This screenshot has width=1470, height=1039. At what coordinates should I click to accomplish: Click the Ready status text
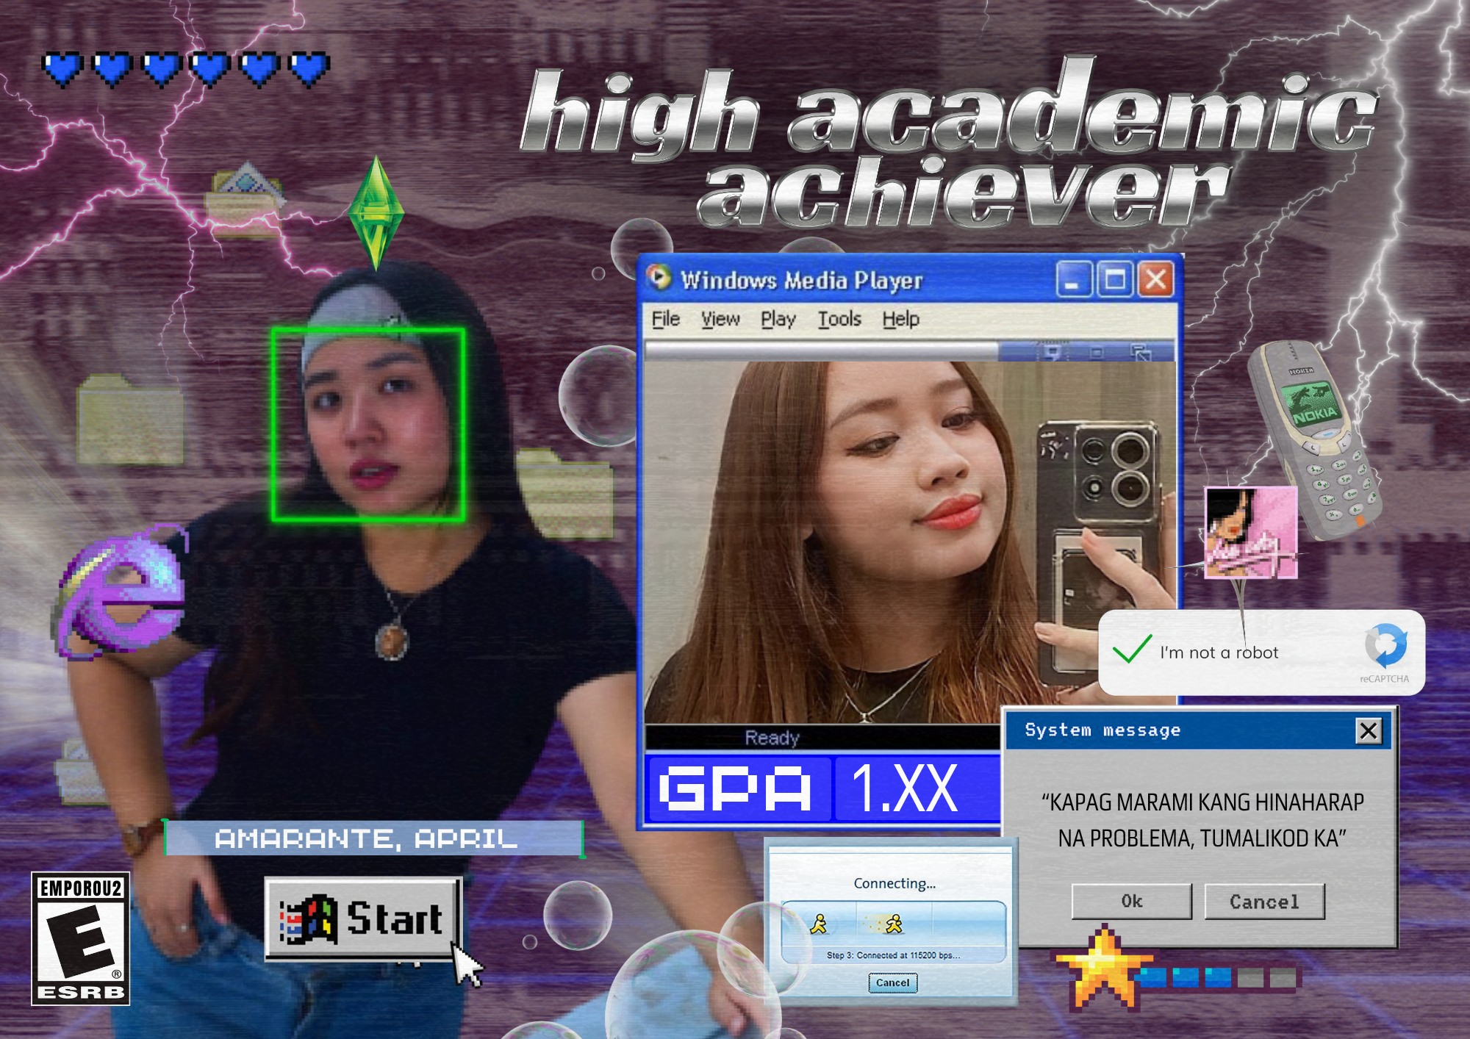772,737
